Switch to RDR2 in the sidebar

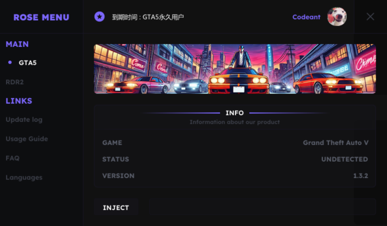coord(15,82)
